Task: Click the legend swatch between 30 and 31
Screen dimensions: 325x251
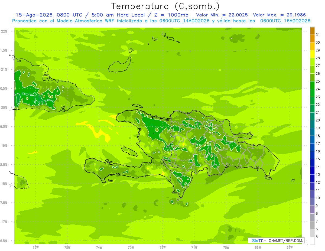Action: [312, 39]
